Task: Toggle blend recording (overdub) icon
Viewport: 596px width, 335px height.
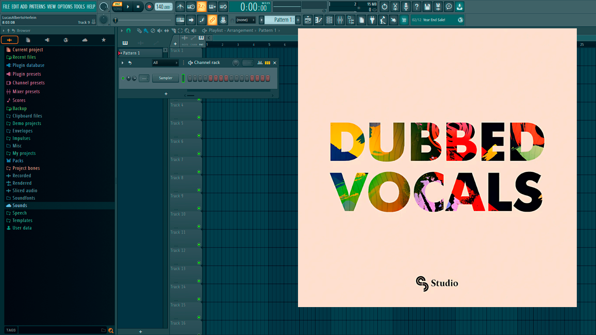Action: pyautogui.click(x=212, y=7)
